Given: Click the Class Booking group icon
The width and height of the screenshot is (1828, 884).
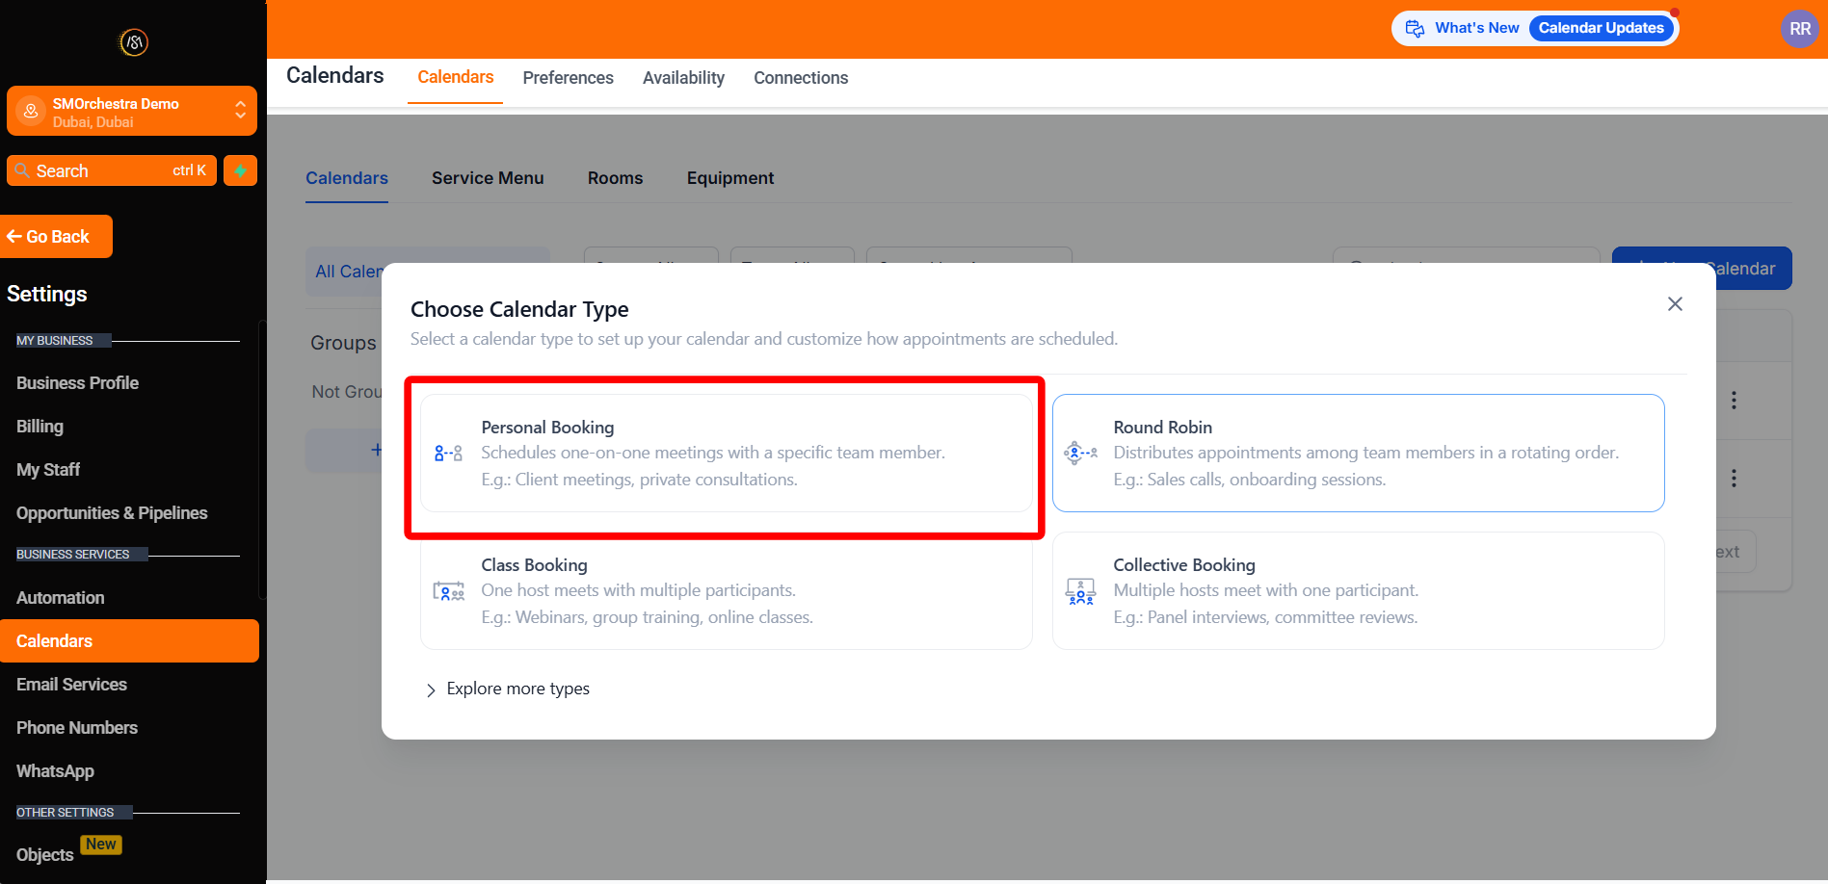Looking at the screenshot, I should (448, 590).
